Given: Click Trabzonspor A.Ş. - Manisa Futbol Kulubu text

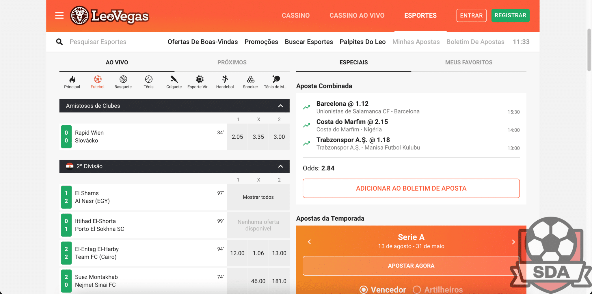Looking at the screenshot, I should coord(368,148).
